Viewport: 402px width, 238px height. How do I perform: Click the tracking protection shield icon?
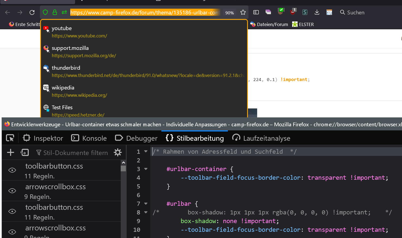(x=45, y=12)
